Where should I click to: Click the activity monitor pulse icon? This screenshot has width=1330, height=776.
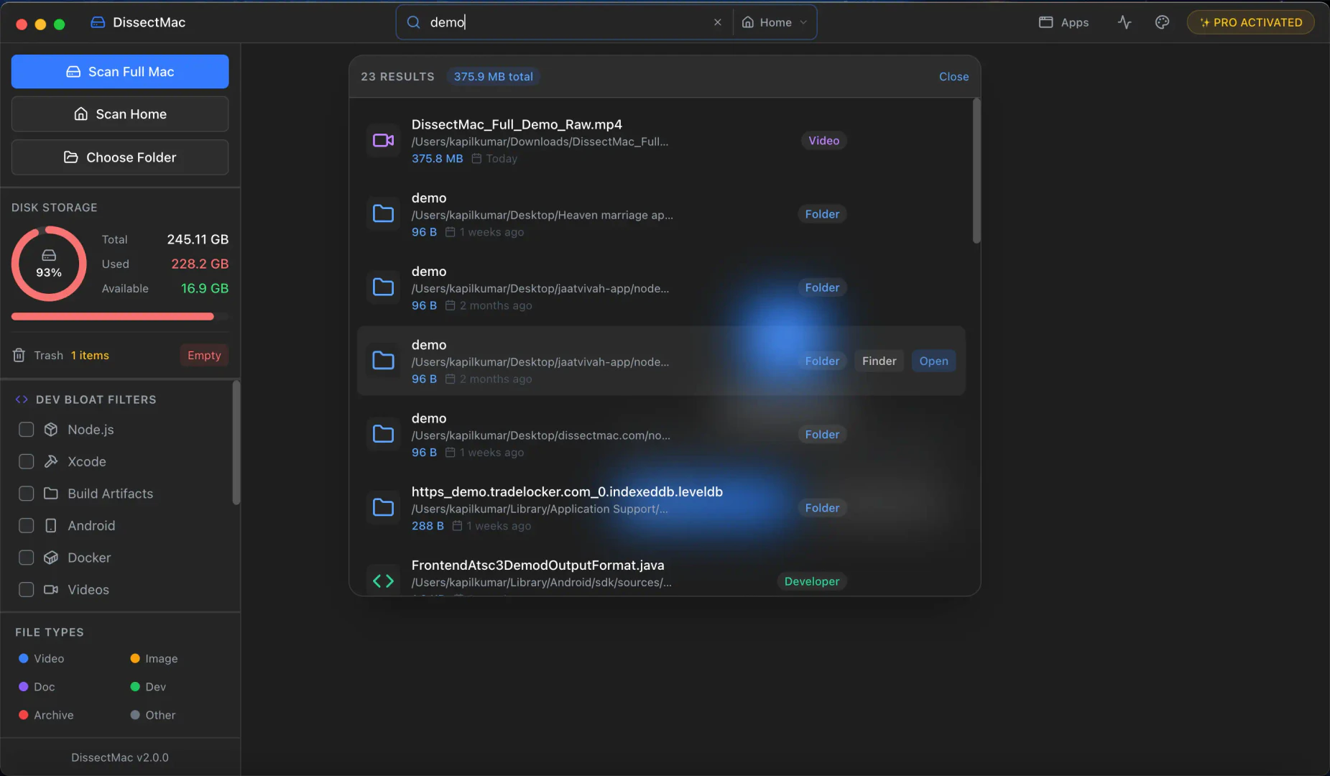(x=1124, y=22)
